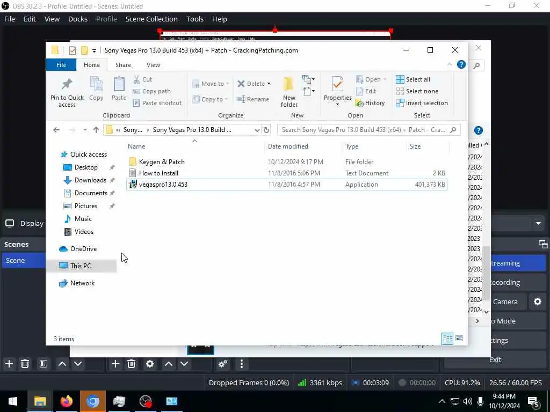
Task: Click the Cut scissors command
Action: click(x=142, y=79)
